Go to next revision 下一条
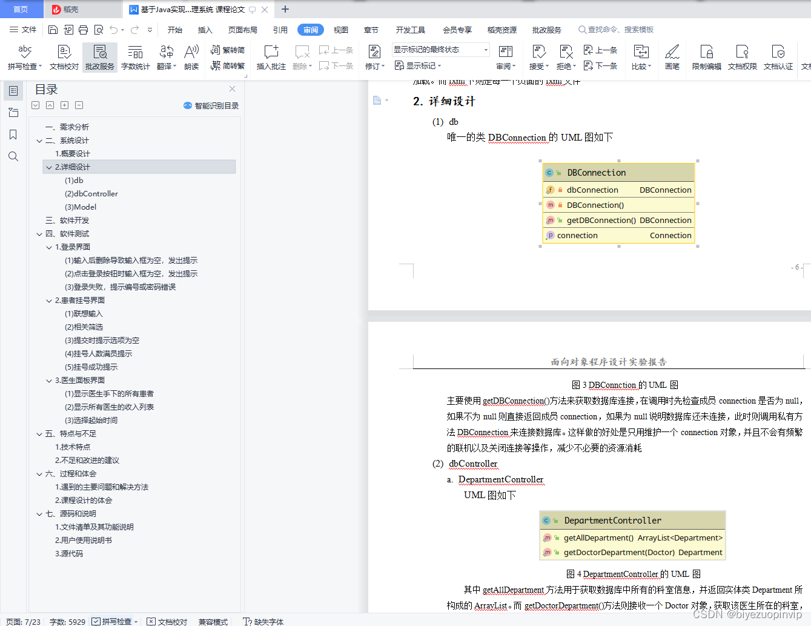811x626 pixels. click(x=600, y=65)
